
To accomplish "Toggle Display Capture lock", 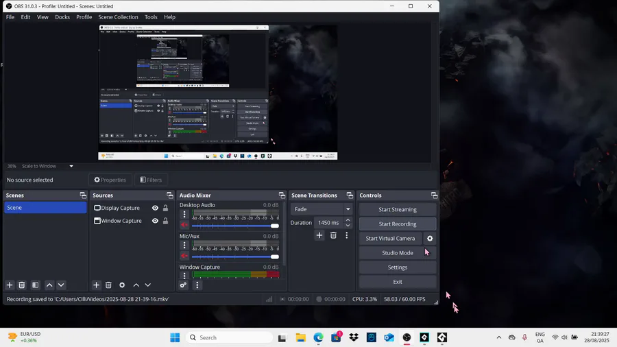I will click(x=166, y=208).
